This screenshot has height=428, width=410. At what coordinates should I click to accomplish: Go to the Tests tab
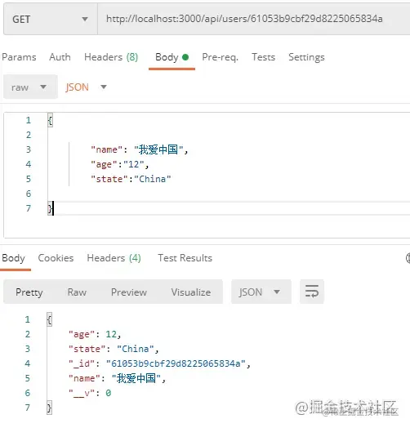(264, 57)
